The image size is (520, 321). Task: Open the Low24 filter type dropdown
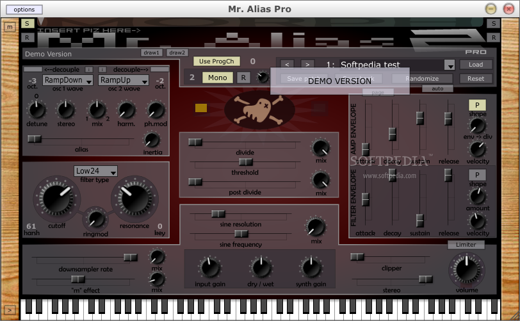95,171
